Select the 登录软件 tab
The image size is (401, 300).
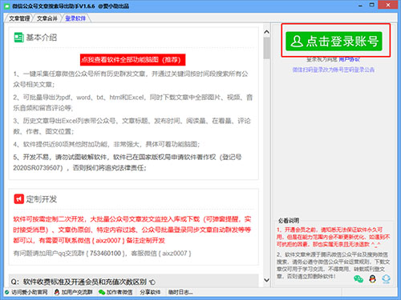75,18
